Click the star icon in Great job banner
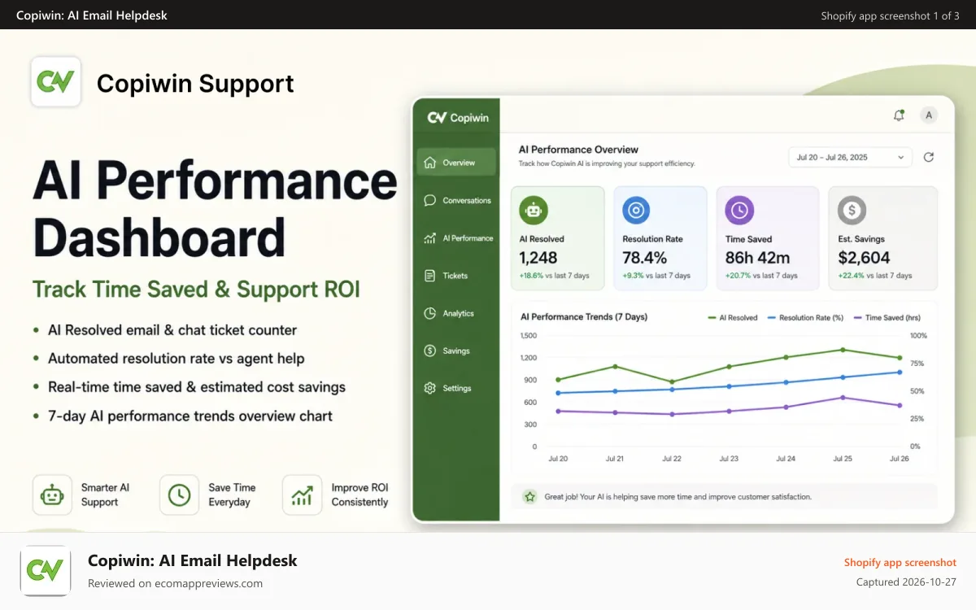 click(530, 496)
